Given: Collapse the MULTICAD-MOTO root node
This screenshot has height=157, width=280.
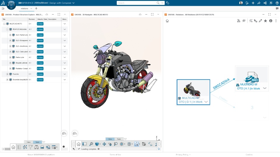Looking at the screenshot, I should pyautogui.click(x=4, y=24).
